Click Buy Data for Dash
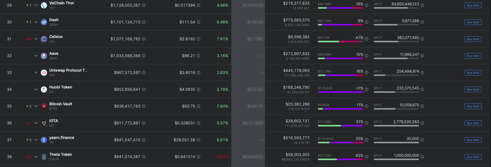This screenshot has width=491, height=167. [x=473, y=22]
